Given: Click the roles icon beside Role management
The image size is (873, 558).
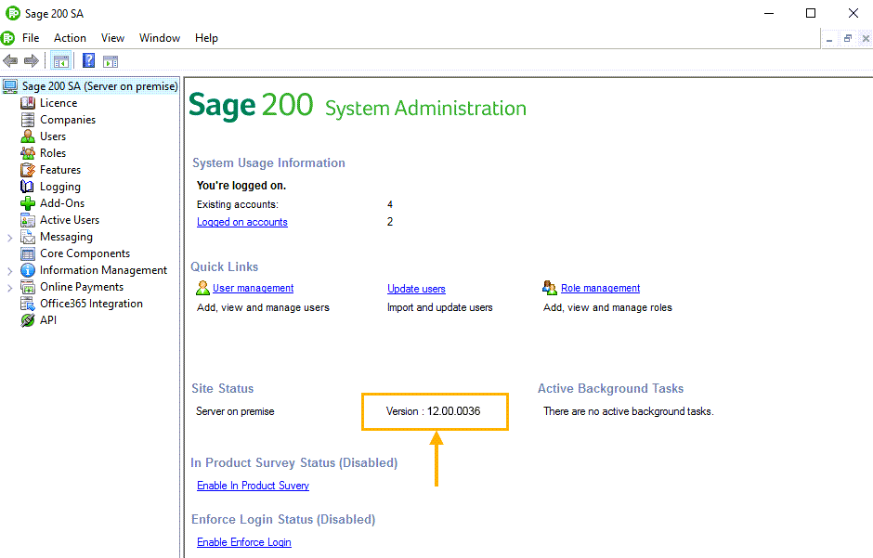Looking at the screenshot, I should 550,288.
